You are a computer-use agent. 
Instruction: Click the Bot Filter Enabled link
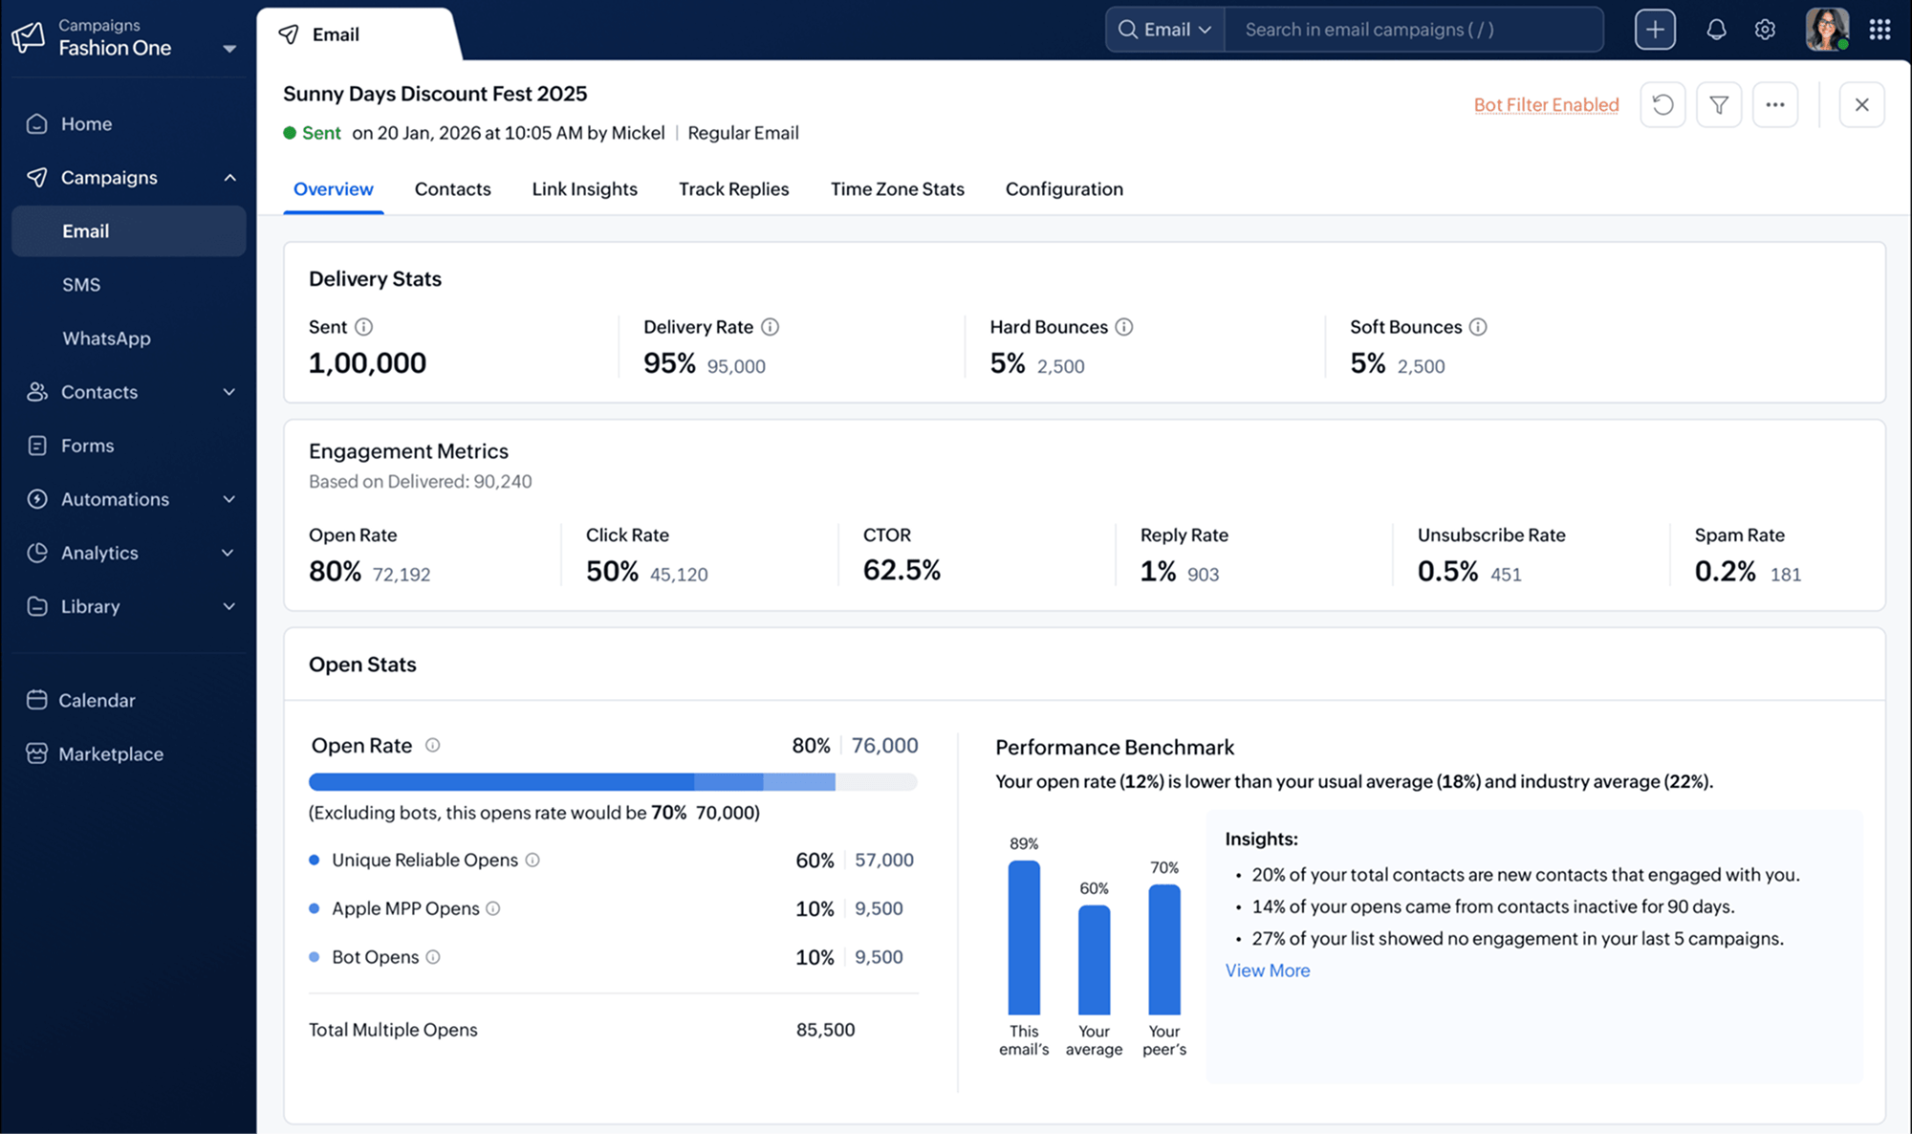(1546, 104)
